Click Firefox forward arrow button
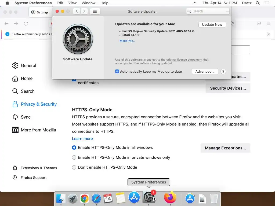Screen dimensions: 275x206 pyautogui.click(x=16, y=24)
